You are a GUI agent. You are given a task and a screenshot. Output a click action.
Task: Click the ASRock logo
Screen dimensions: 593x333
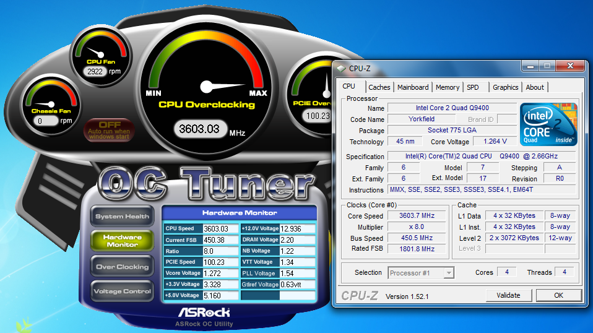pos(204,313)
